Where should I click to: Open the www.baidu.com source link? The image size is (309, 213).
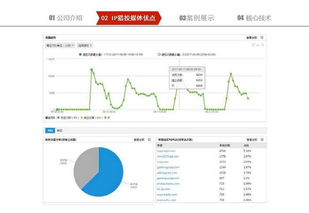(x=167, y=195)
